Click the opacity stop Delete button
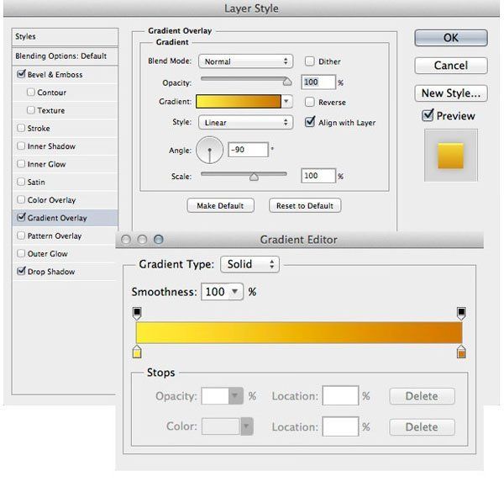The height and width of the screenshot is (487, 504). [422, 396]
